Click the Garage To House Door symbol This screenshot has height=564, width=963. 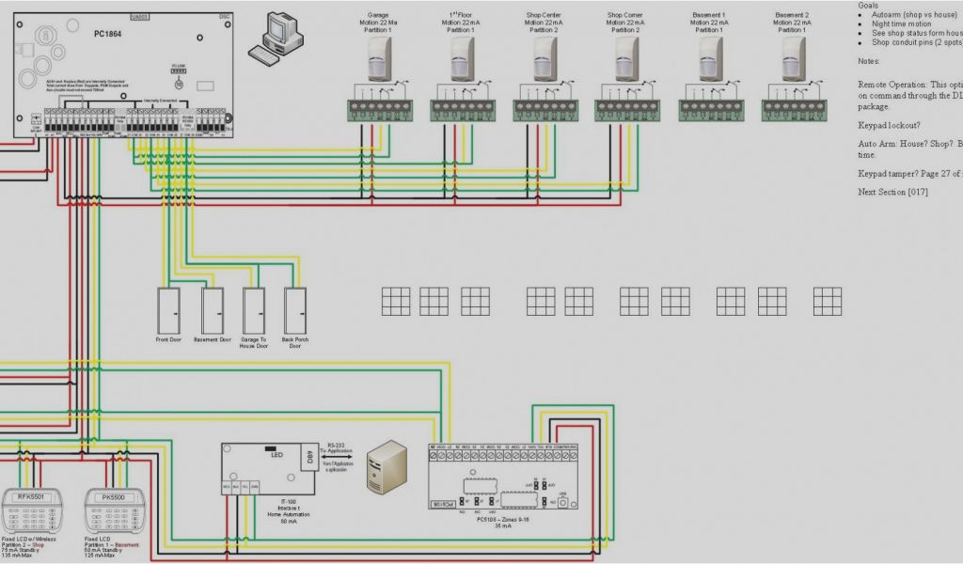click(254, 310)
